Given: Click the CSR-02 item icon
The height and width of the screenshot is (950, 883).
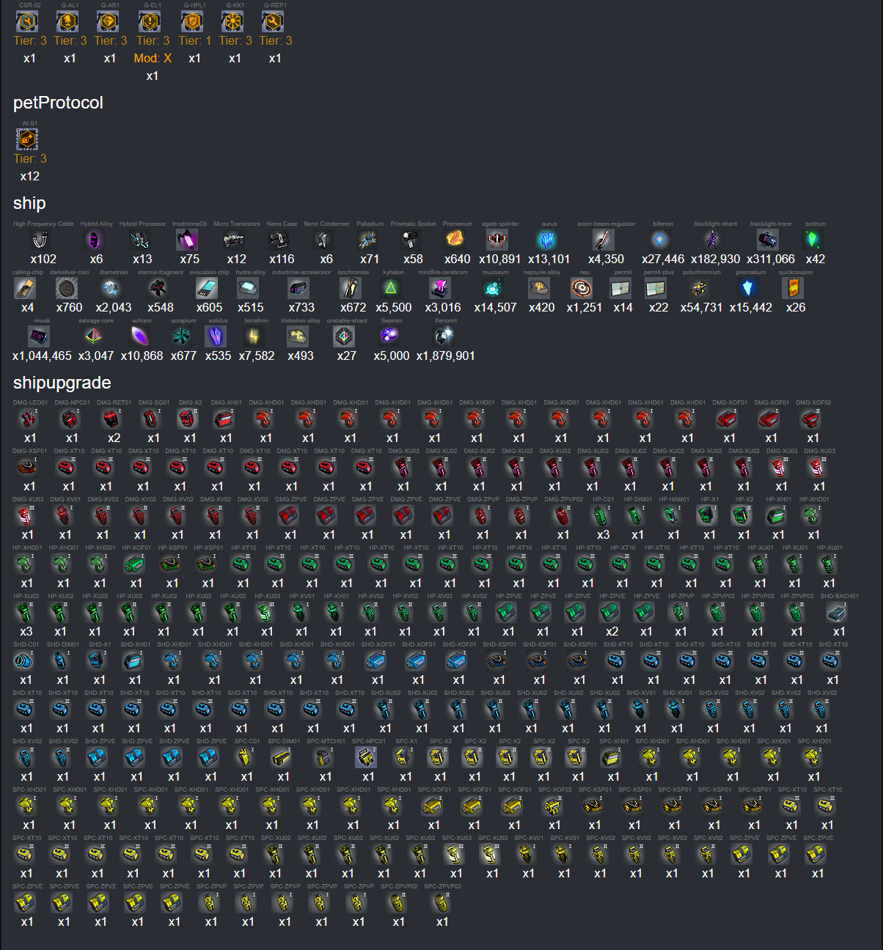Looking at the screenshot, I should click(27, 22).
